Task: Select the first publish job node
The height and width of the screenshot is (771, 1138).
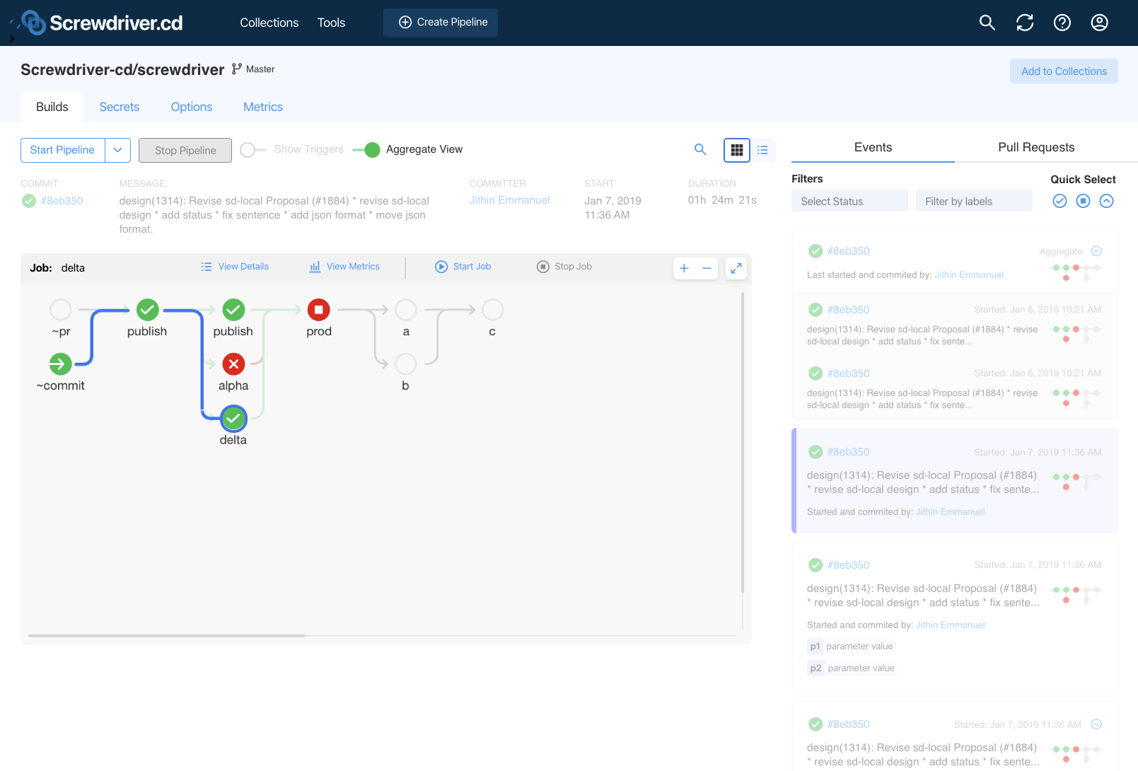Action: tap(147, 310)
